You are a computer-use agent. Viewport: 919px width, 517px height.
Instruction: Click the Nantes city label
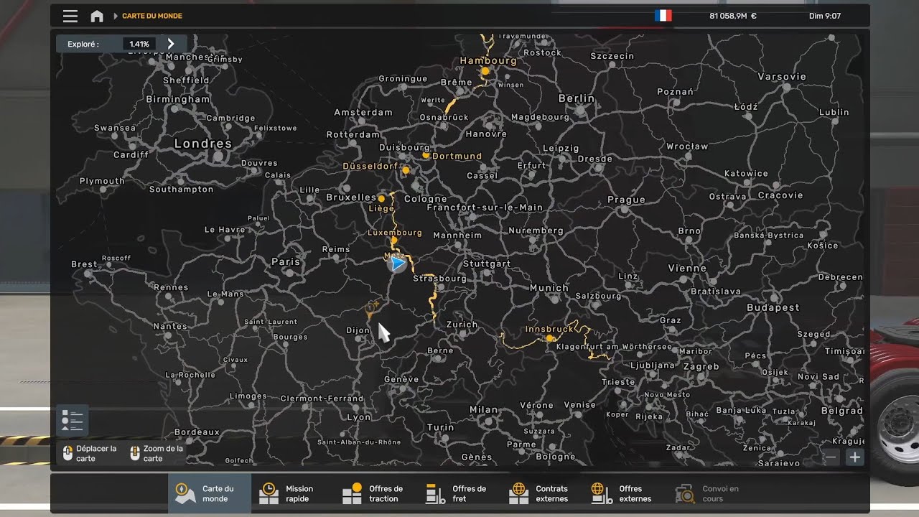170,326
